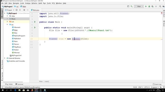Select the MyRobot class
This screenshot has height=92, width=165.
click(17, 39)
